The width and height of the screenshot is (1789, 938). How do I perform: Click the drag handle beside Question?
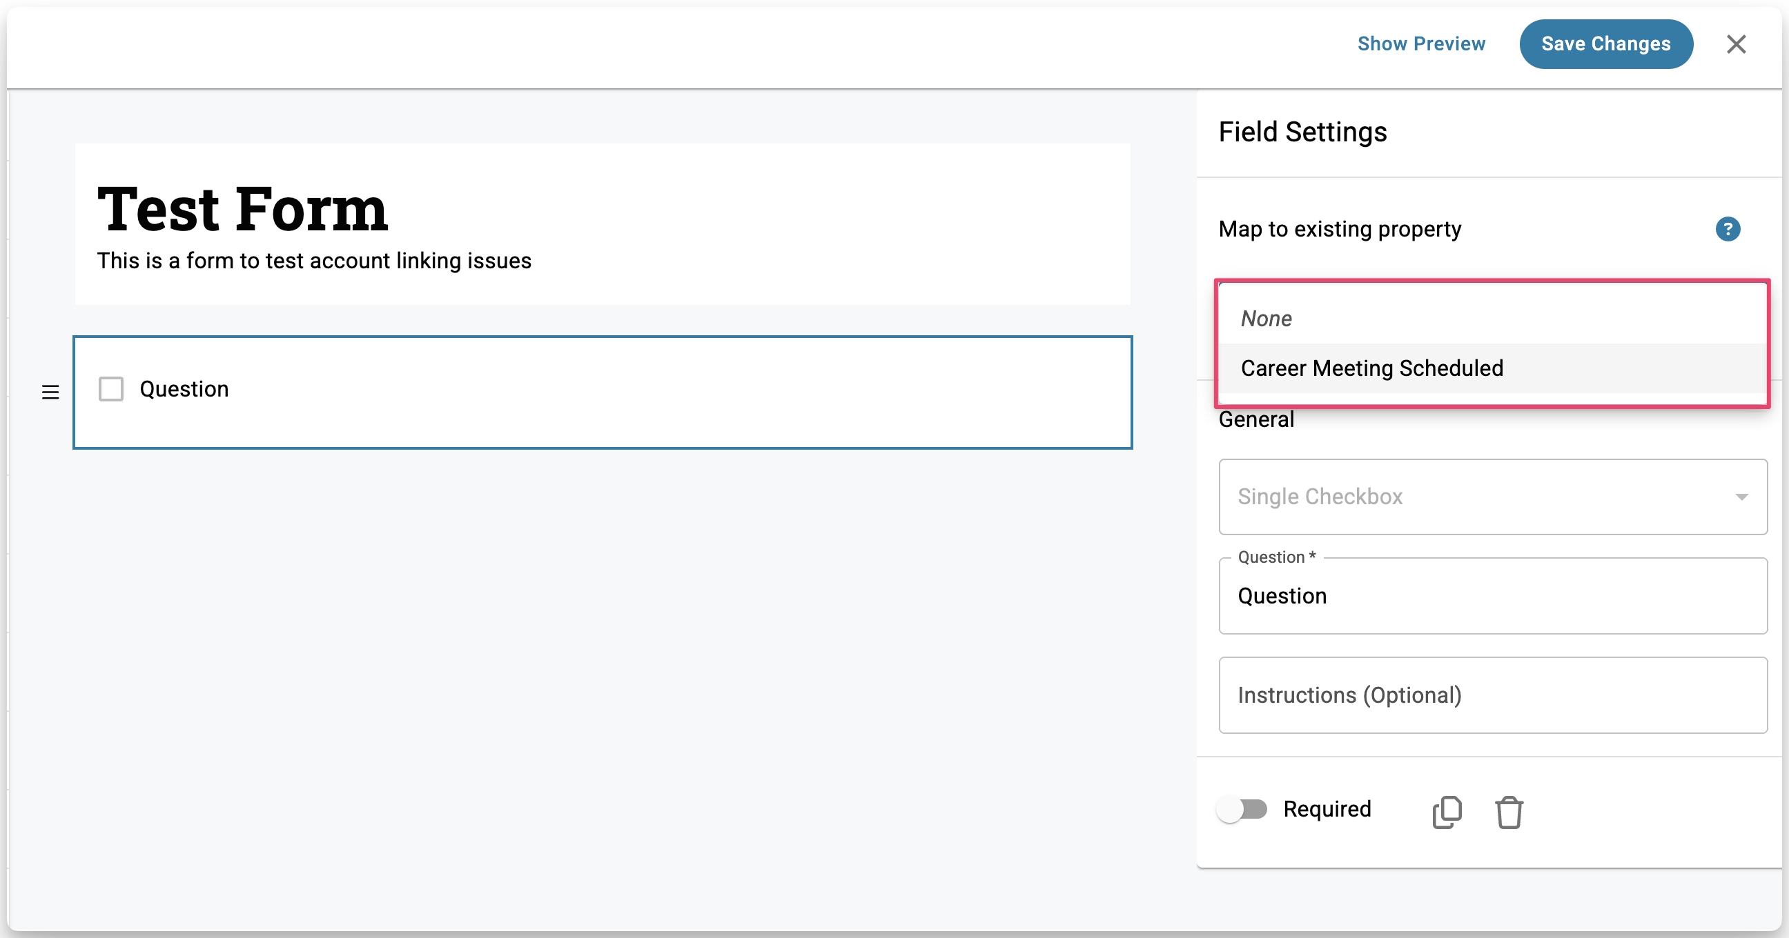pos(50,392)
